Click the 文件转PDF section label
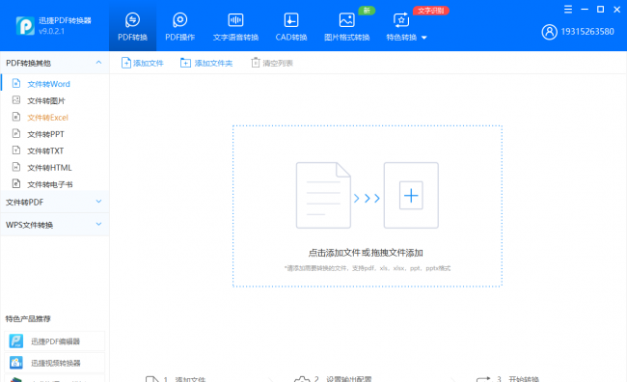 click(24, 203)
